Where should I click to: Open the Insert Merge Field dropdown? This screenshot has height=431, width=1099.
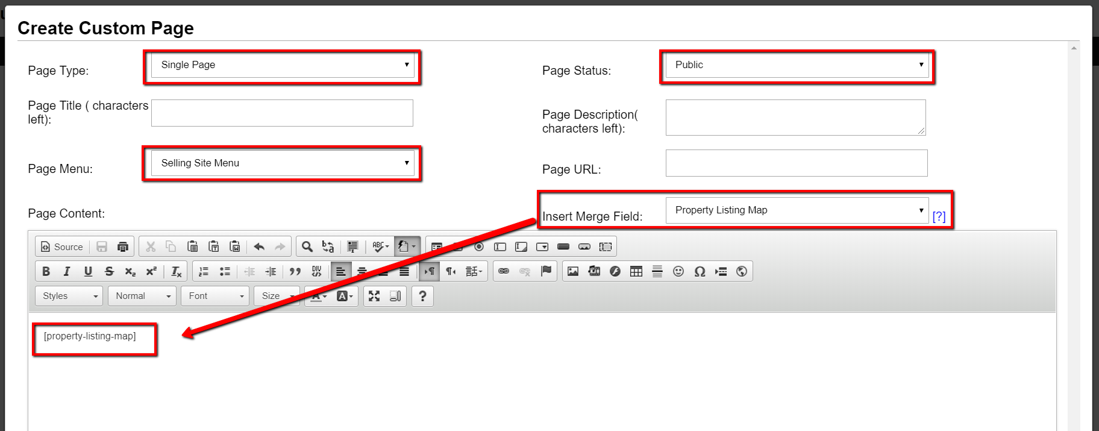797,210
